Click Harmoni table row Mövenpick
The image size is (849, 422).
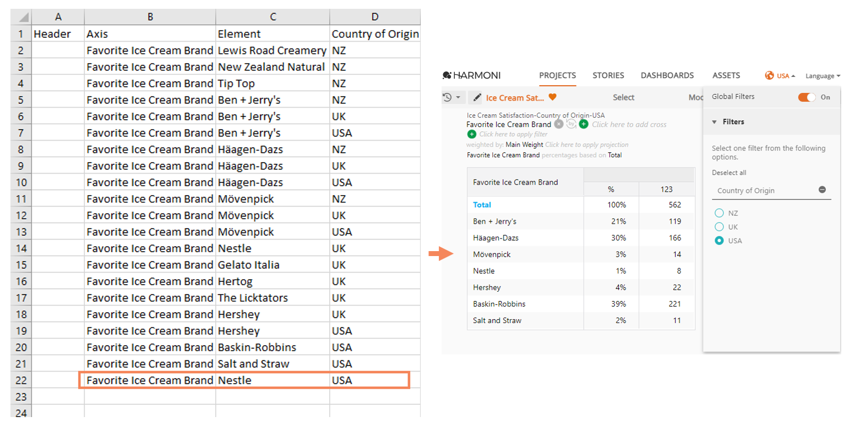(581, 254)
